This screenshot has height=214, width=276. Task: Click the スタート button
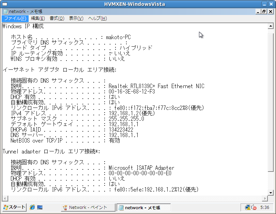(14, 207)
